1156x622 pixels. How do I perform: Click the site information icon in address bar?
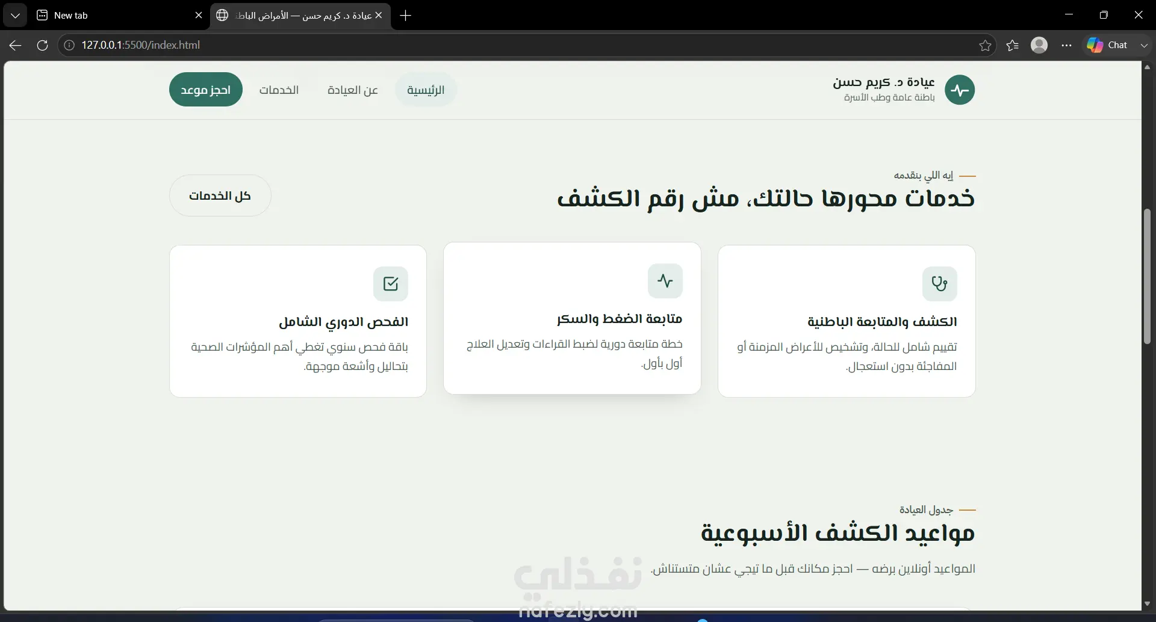pos(69,45)
